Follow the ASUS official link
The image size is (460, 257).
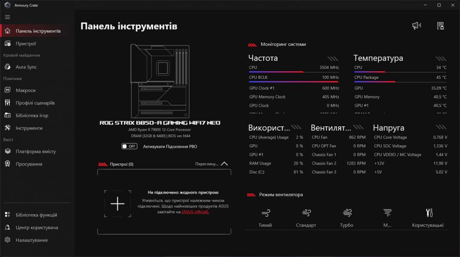point(194,212)
